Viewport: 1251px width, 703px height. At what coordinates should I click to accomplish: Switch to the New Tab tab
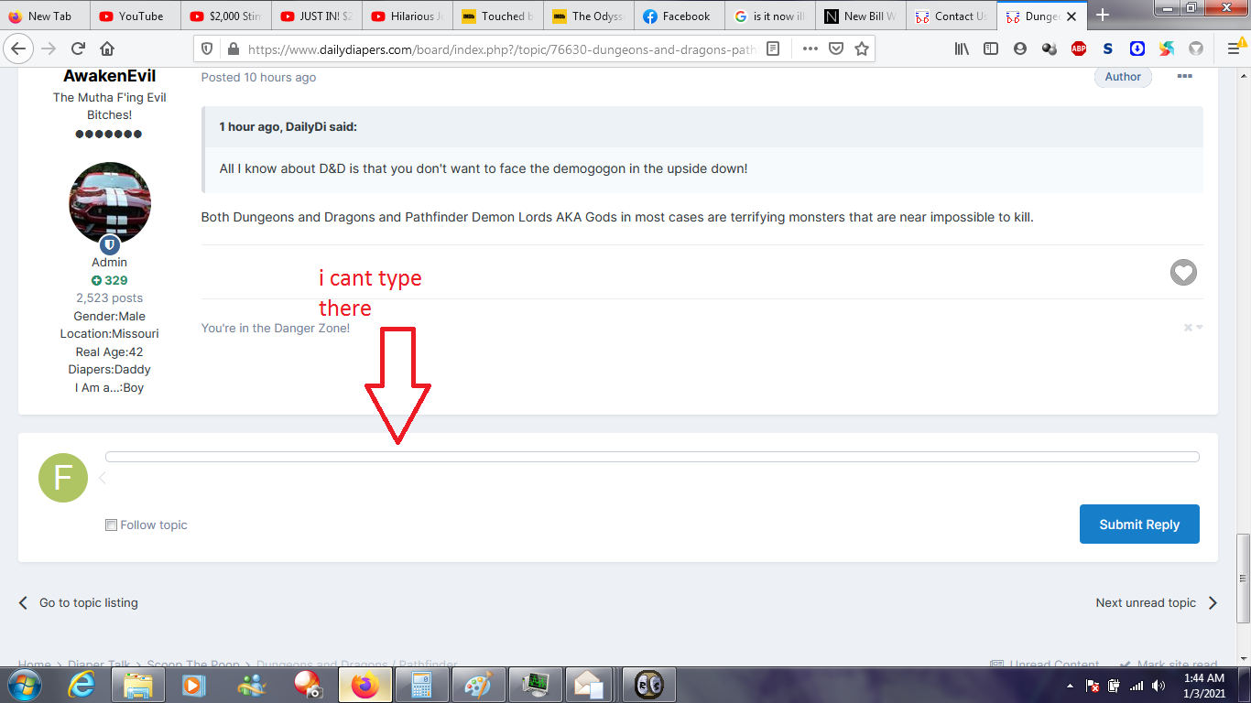click(45, 16)
